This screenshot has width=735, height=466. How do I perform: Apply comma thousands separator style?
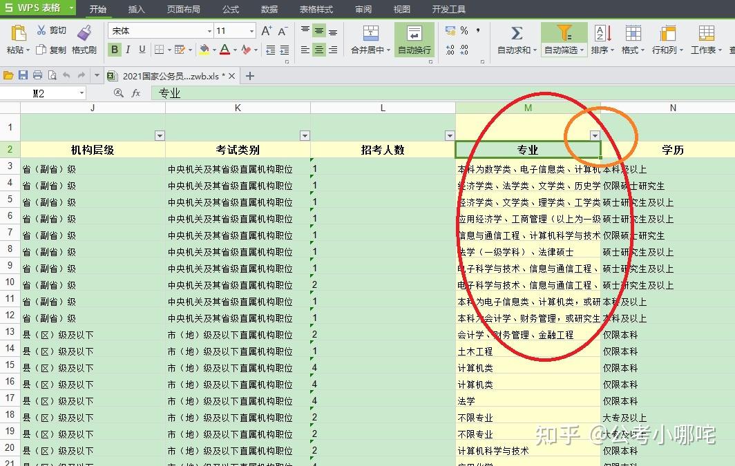(477, 31)
